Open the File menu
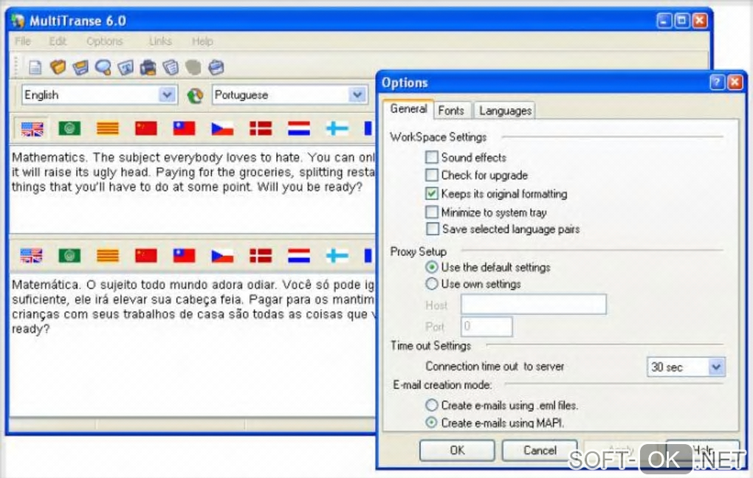This screenshot has height=478, width=753. 23,41
